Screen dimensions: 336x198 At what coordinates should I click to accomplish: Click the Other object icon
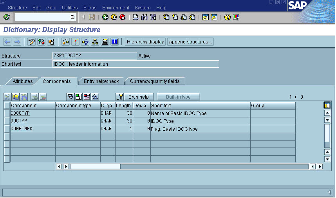coord(51,42)
